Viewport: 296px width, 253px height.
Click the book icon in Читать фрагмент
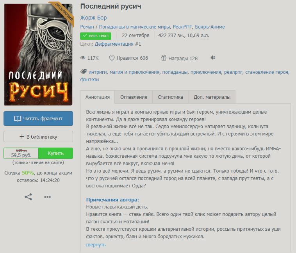[17, 119]
